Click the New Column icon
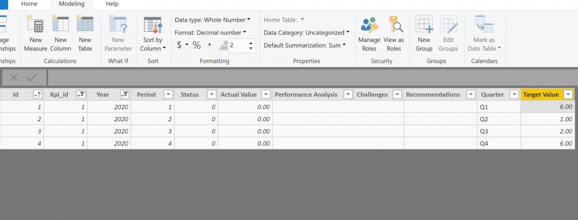 pyautogui.click(x=61, y=24)
